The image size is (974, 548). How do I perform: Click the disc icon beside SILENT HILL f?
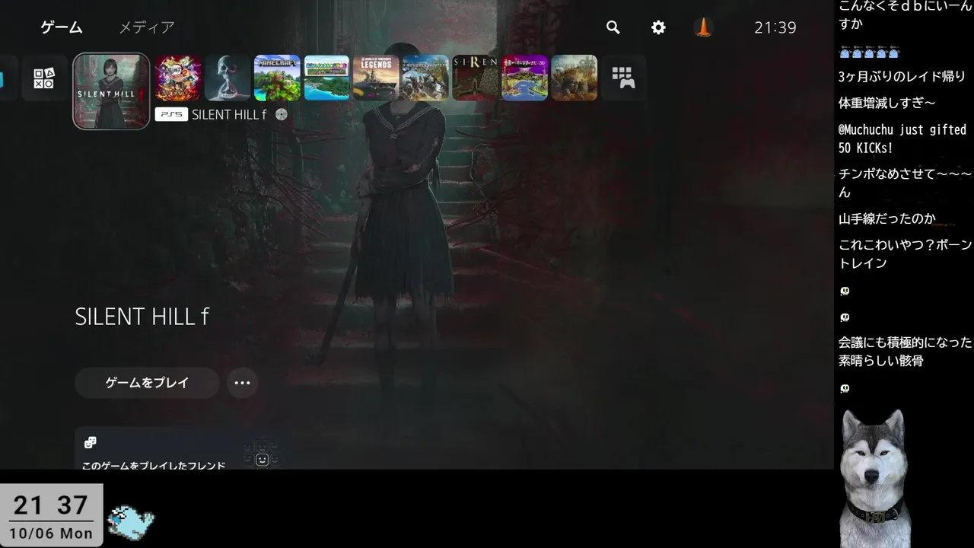pyautogui.click(x=281, y=114)
